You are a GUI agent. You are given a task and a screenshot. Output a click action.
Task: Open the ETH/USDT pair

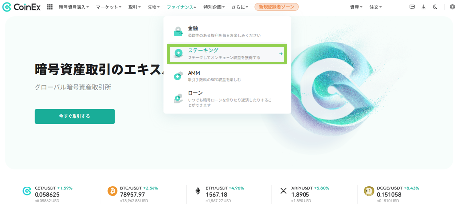(x=217, y=188)
